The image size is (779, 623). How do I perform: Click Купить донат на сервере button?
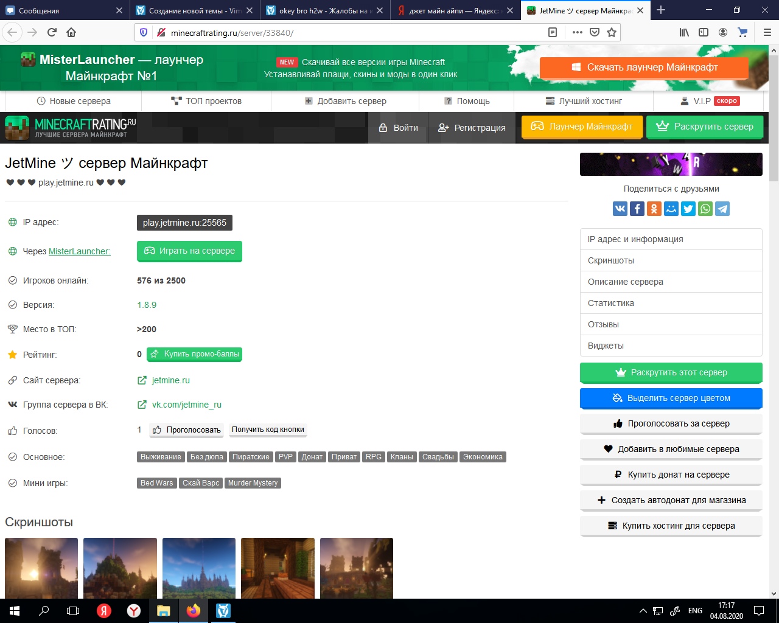click(671, 475)
